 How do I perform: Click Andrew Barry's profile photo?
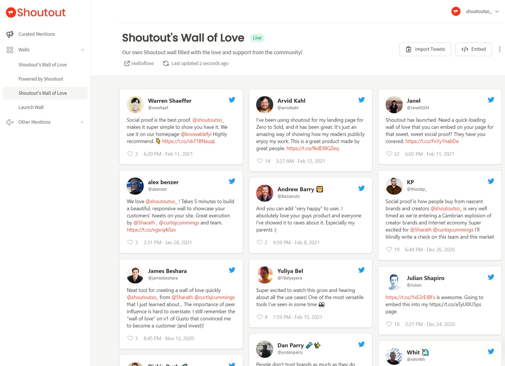pos(265,193)
